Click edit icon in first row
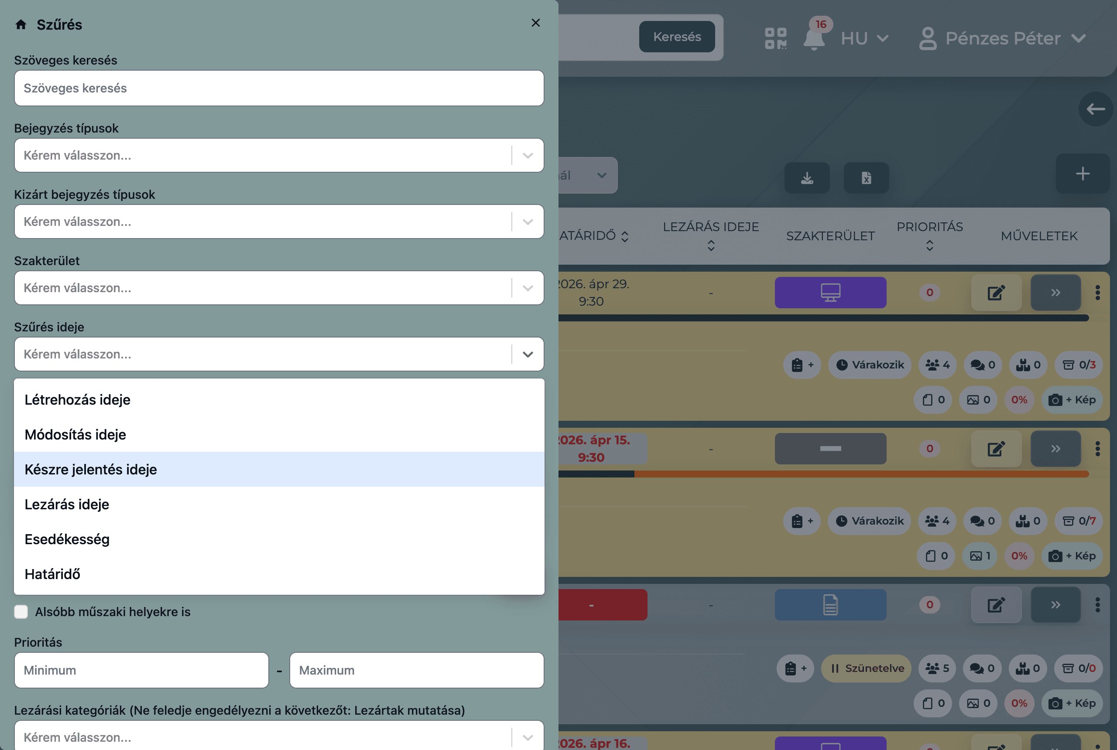 tap(996, 293)
